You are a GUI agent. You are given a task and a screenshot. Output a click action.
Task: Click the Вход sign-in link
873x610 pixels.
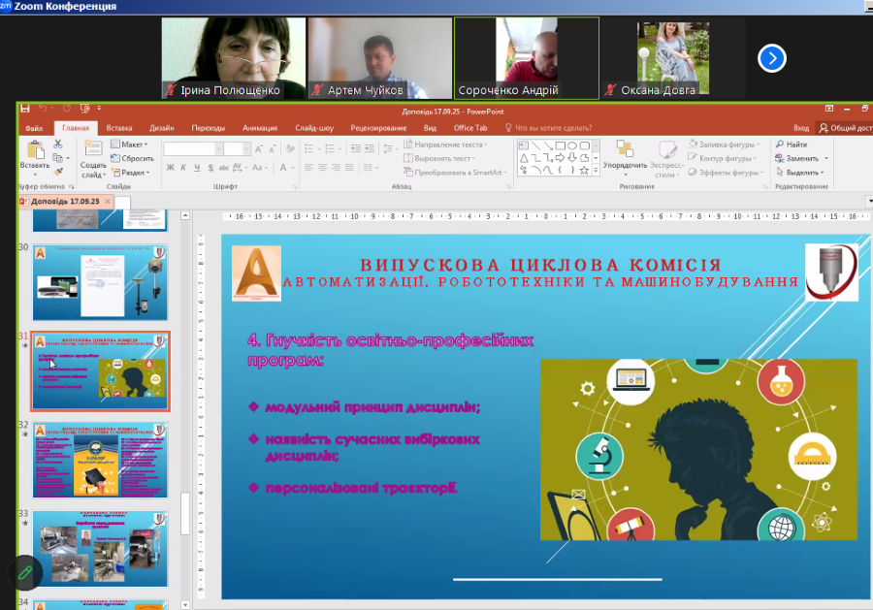point(800,127)
